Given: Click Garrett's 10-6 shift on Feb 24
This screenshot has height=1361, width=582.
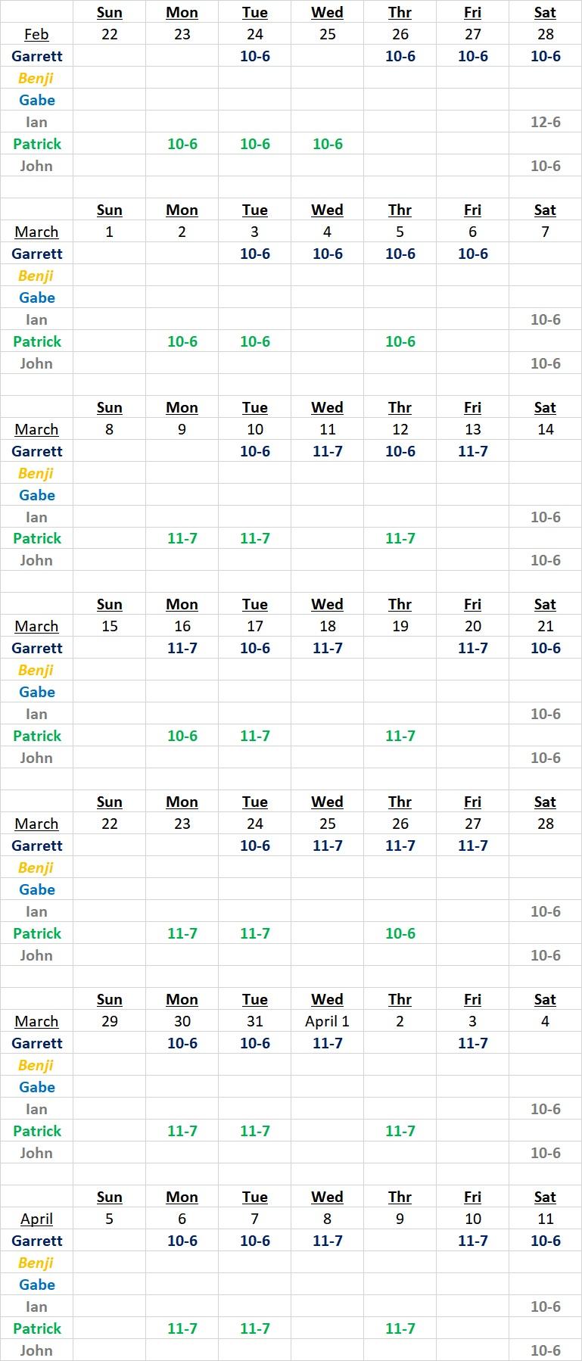Looking at the screenshot, I should (x=254, y=56).
